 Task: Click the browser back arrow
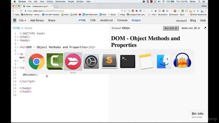pyautogui.click(x=13, y=11)
